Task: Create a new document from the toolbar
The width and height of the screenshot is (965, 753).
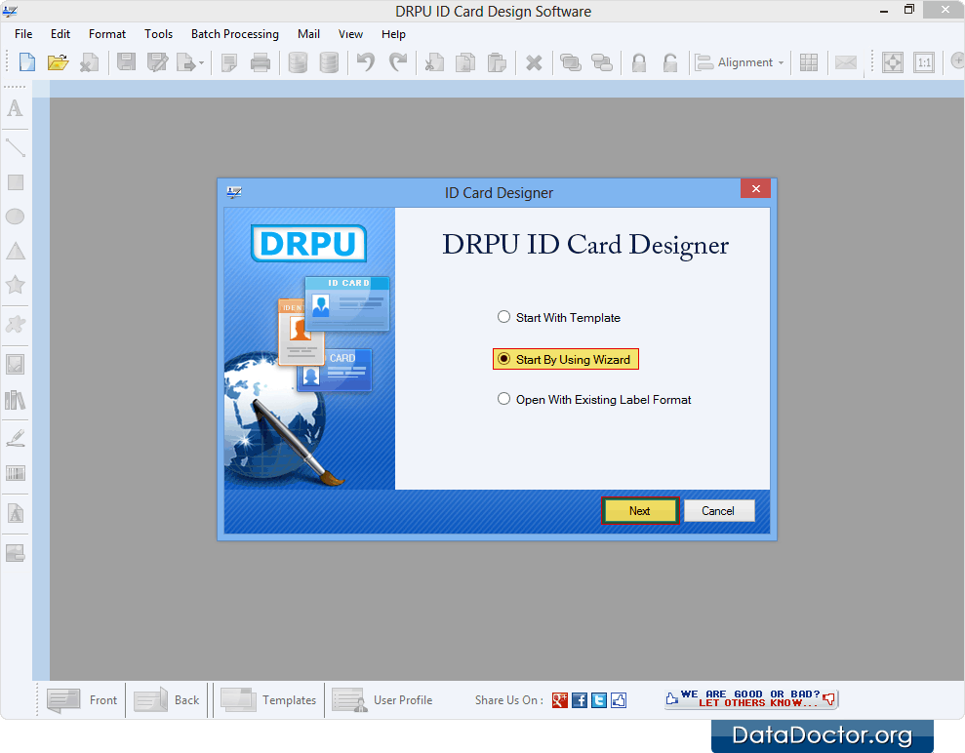Action: (27, 62)
